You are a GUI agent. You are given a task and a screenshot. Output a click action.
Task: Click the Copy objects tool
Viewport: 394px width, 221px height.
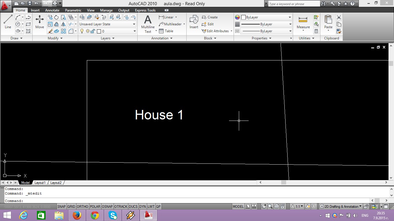50,17
